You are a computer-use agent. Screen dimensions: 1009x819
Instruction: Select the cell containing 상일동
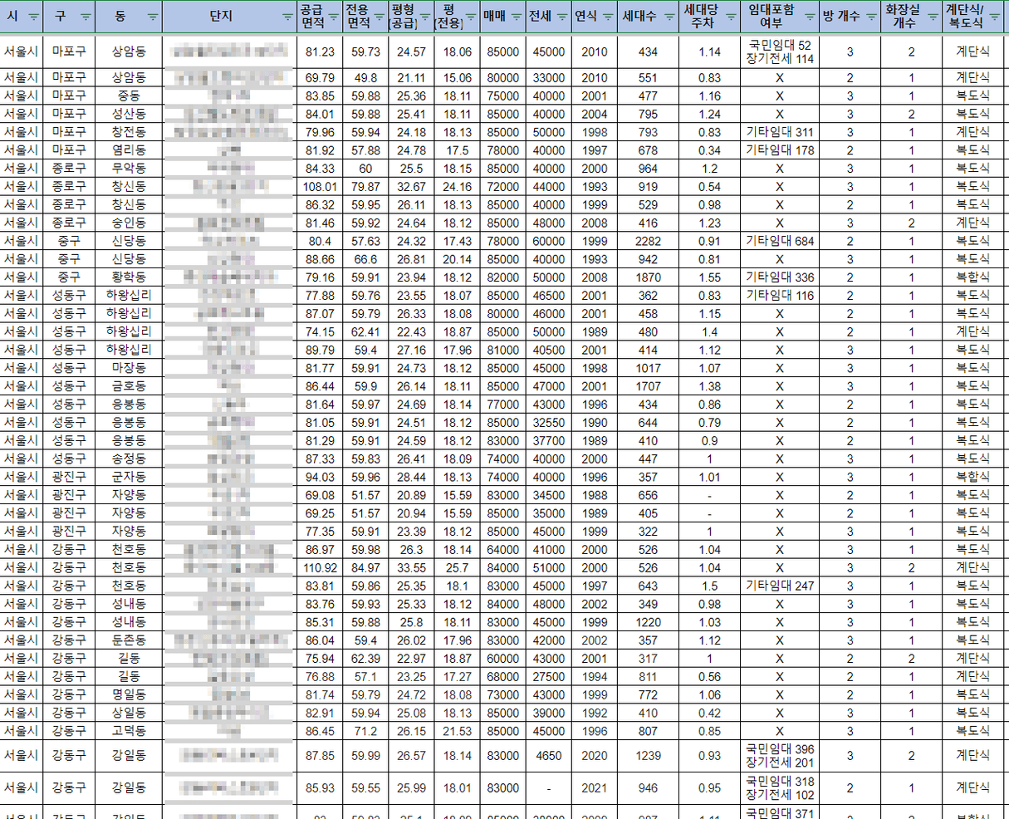click(129, 713)
